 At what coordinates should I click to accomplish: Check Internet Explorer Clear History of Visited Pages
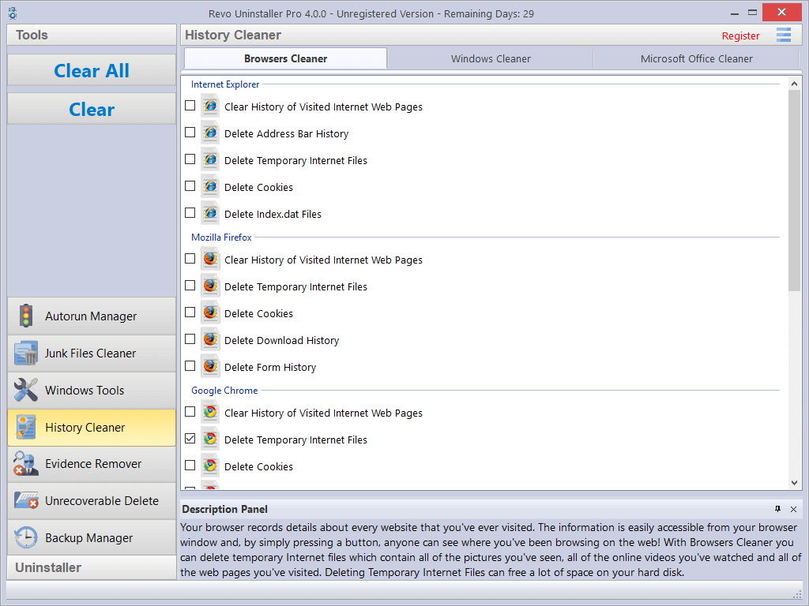point(190,106)
